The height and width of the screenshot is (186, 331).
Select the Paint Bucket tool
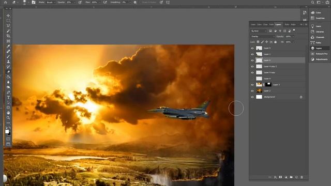pos(8,77)
